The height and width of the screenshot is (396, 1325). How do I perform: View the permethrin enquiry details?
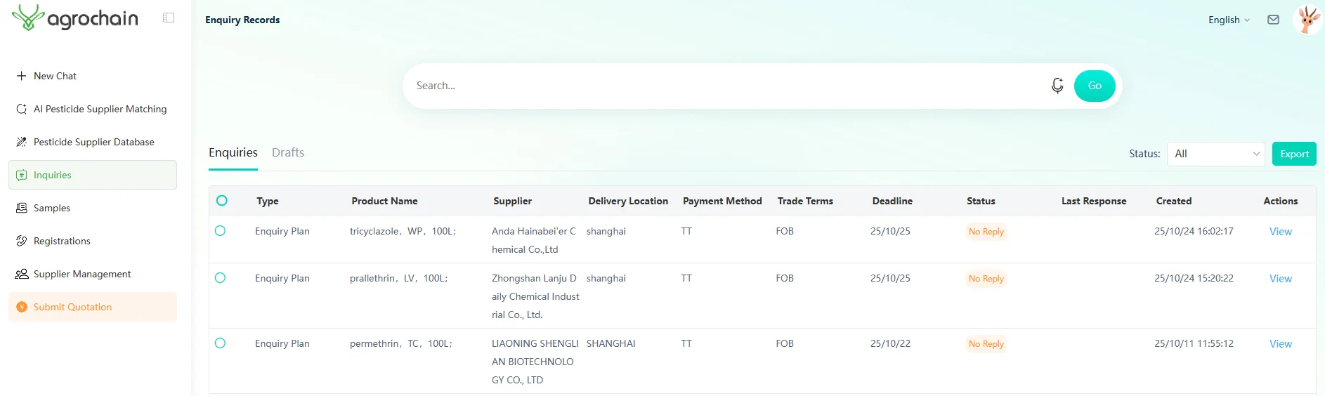[1280, 344]
